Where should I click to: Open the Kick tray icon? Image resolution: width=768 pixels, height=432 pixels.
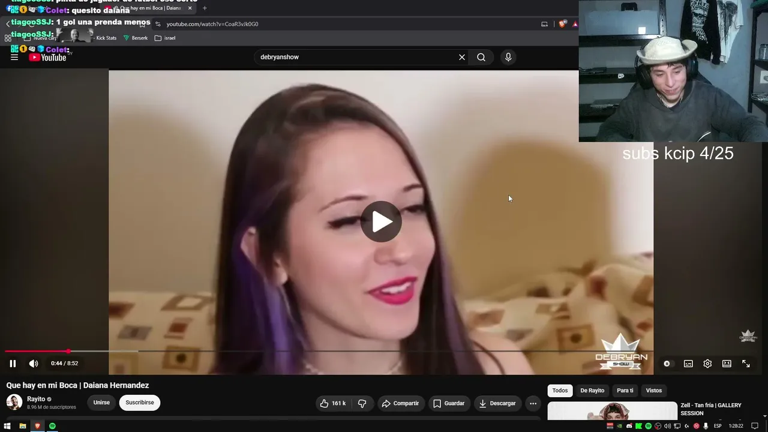coord(638,426)
